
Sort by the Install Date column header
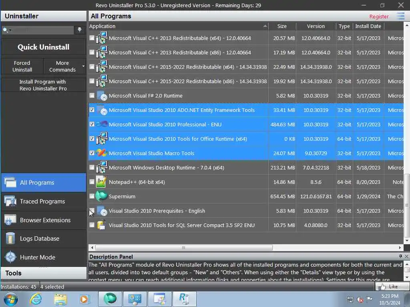click(368, 26)
